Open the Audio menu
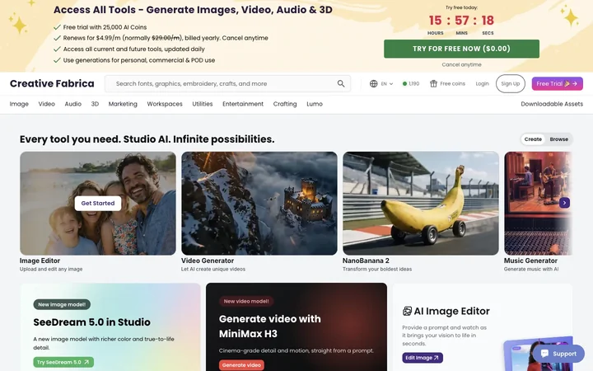Screen dimensions: 593x371 pyautogui.click(x=73, y=104)
